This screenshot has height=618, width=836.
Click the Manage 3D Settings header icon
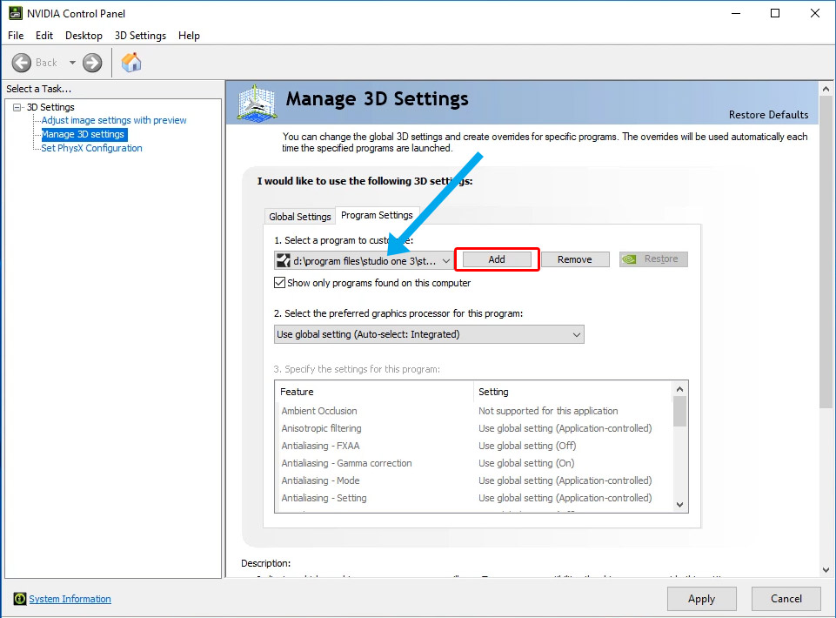click(257, 103)
